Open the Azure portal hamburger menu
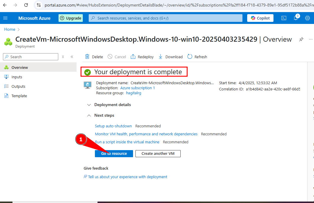Image resolution: width=314 pixels, height=203 pixels. (5, 18)
